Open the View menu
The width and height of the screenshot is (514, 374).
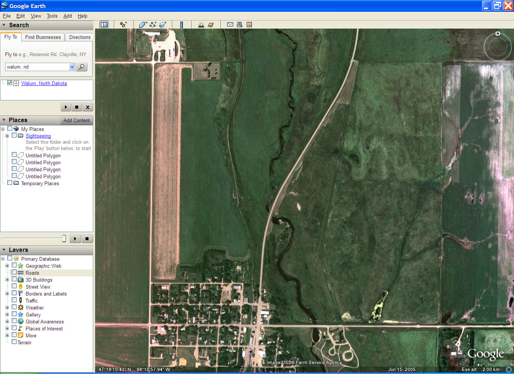36,16
